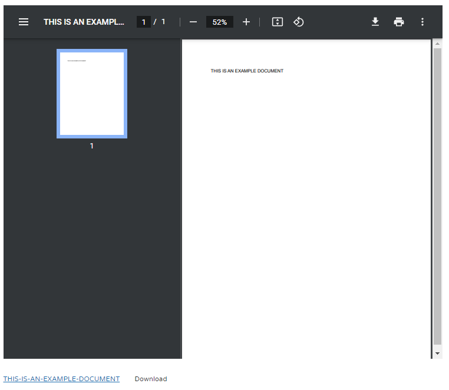Click the Download button below viewer
449x390 pixels.
(151, 379)
